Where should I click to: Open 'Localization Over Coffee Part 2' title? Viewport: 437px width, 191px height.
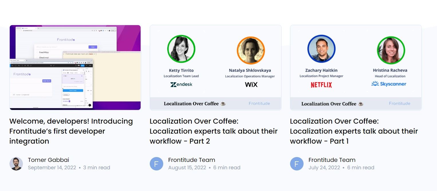coord(214,131)
